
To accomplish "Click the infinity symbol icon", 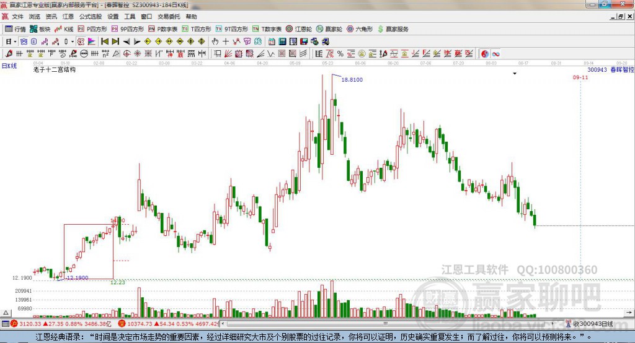I will (496, 54).
